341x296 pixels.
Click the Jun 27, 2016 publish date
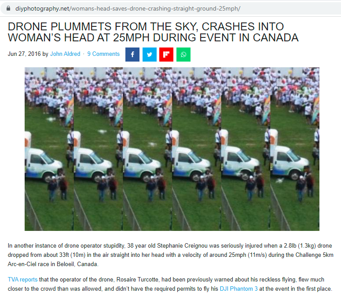tap(24, 54)
